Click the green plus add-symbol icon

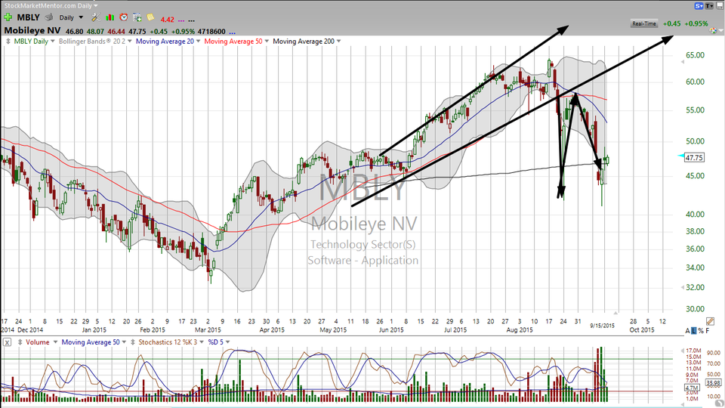[8, 17]
